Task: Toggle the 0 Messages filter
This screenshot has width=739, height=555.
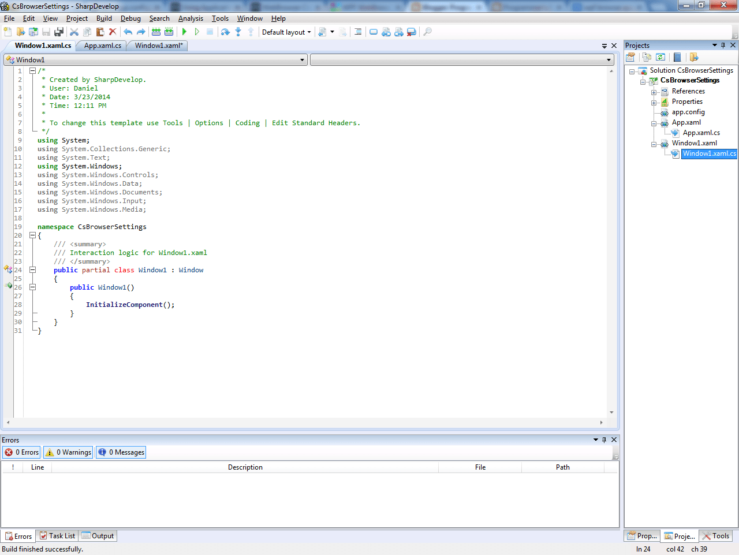Action: pyautogui.click(x=121, y=452)
